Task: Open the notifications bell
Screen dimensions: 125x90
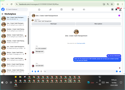Action: click(116, 9)
